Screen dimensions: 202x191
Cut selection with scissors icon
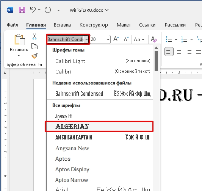tap(34, 36)
